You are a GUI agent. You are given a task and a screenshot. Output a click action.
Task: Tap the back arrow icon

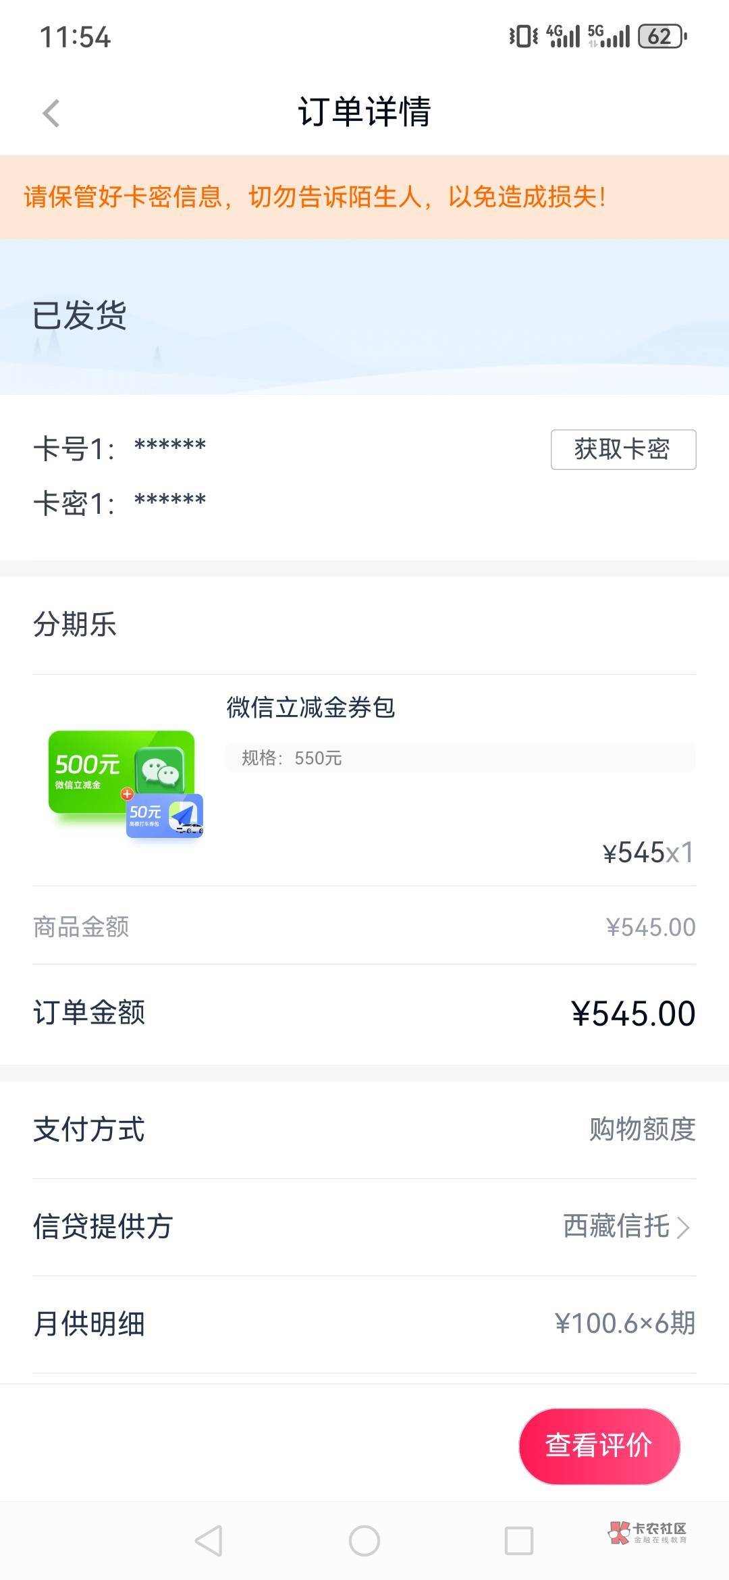[51, 113]
